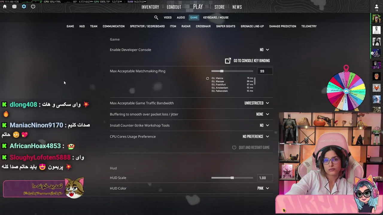Image resolution: width=383 pixels, height=215 pixels.
Task: Adjust Max Acceptable Matchmaking Ping slider
Action: (x=232, y=71)
